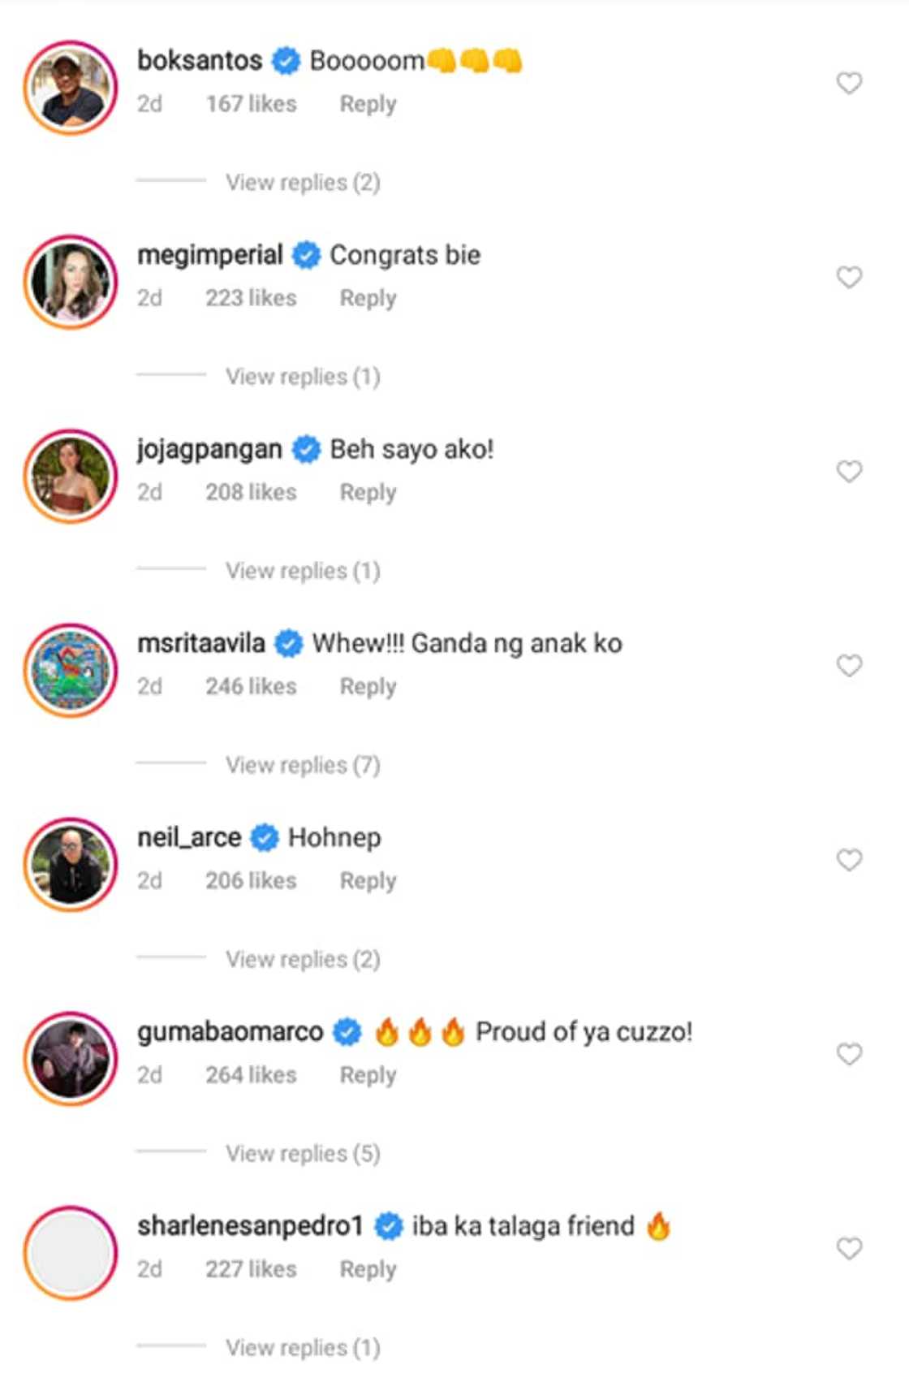The height and width of the screenshot is (1378, 909).
Task: Heart the msritaavila comment
Action: pos(849,666)
